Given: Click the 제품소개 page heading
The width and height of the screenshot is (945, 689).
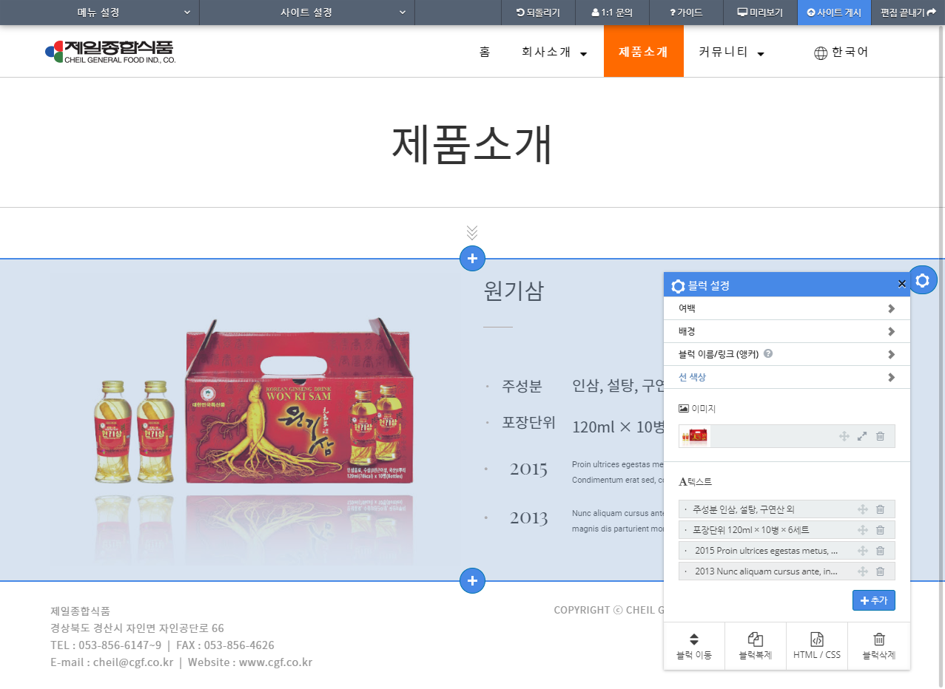Looking at the screenshot, I should pos(472,145).
